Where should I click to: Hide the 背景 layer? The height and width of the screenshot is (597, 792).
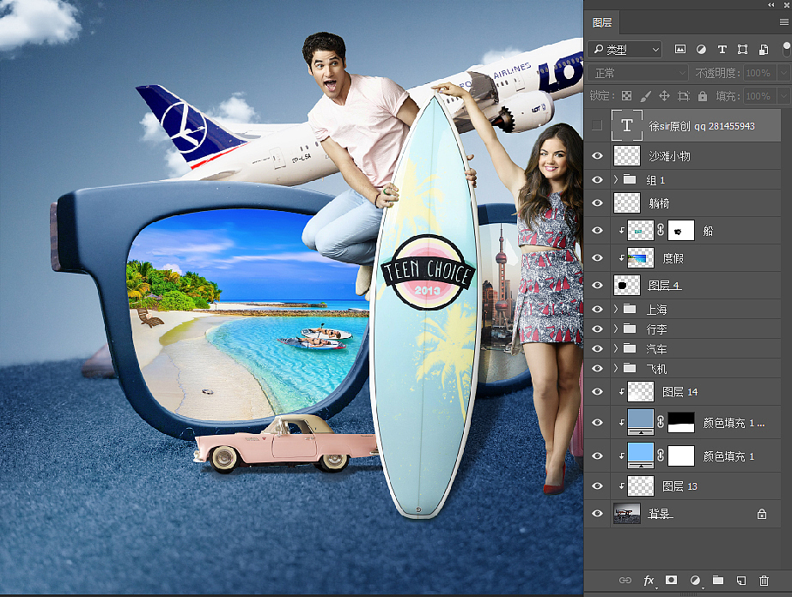597,513
